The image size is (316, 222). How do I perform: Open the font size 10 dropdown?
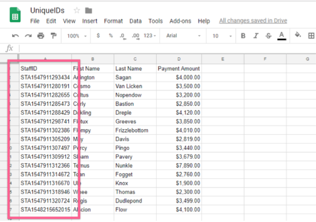coord(220,36)
